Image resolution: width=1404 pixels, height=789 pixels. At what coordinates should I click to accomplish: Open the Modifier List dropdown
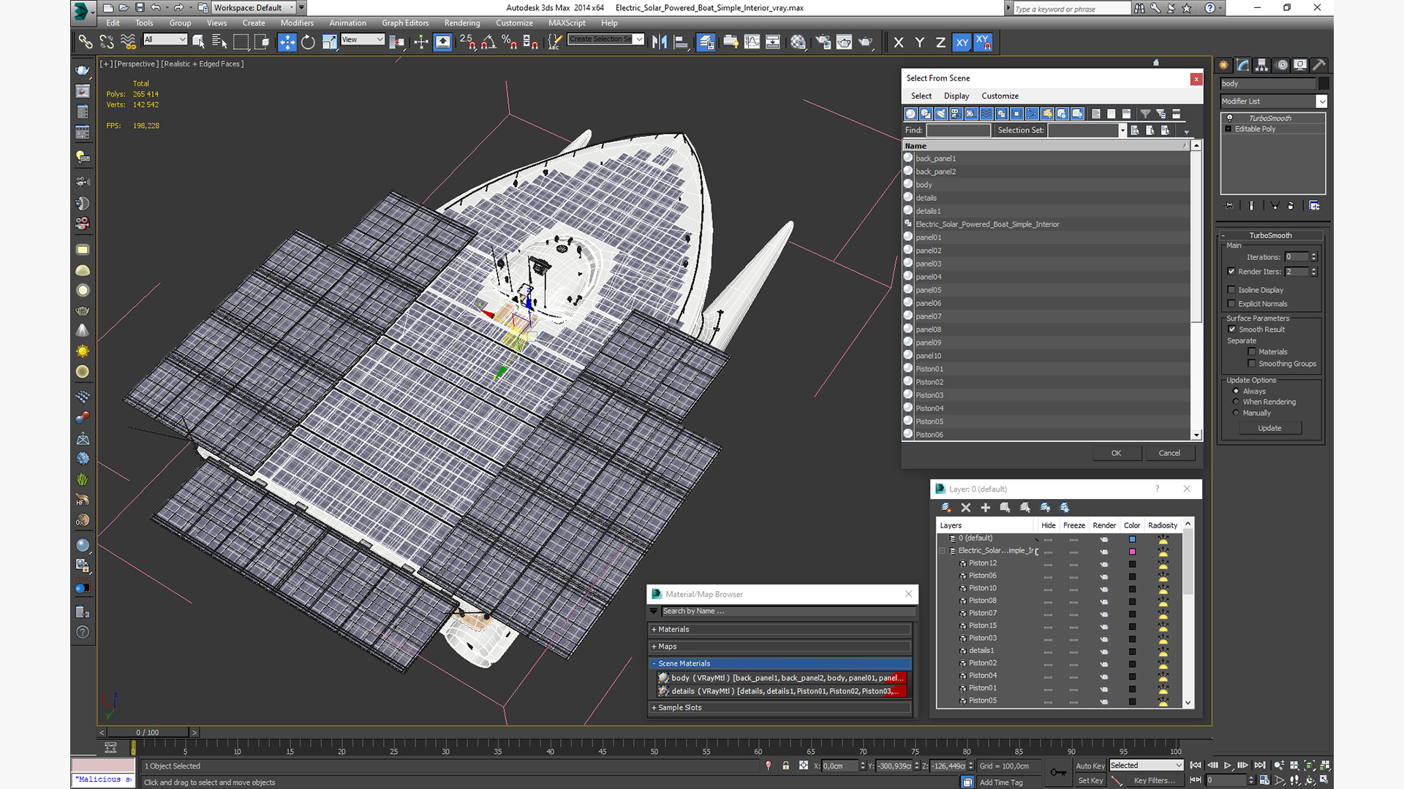[1321, 102]
